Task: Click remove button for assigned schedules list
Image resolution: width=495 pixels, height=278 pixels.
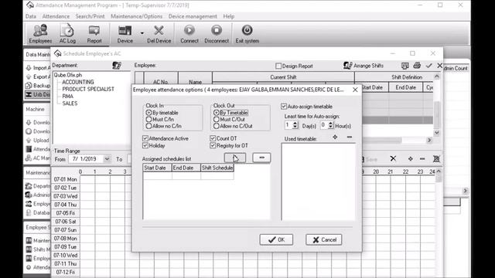Action: pos(261,158)
